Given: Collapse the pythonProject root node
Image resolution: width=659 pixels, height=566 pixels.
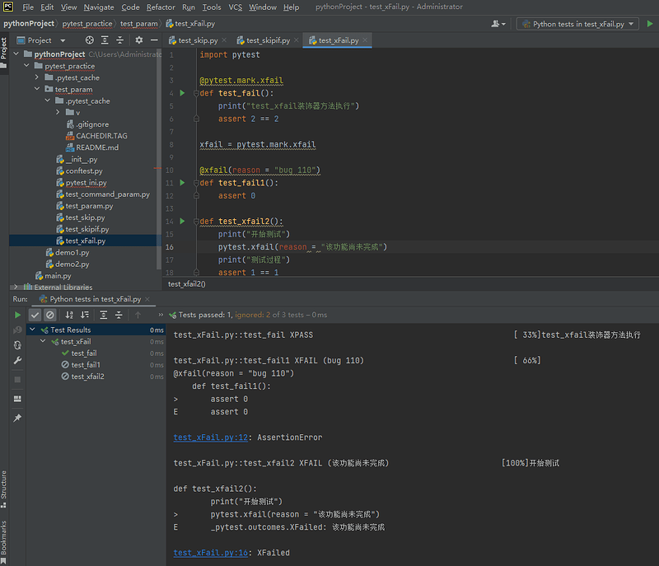Looking at the screenshot, I should (x=16, y=54).
